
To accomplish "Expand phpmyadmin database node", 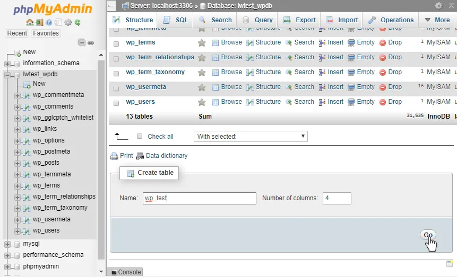I will (x=7, y=267).
